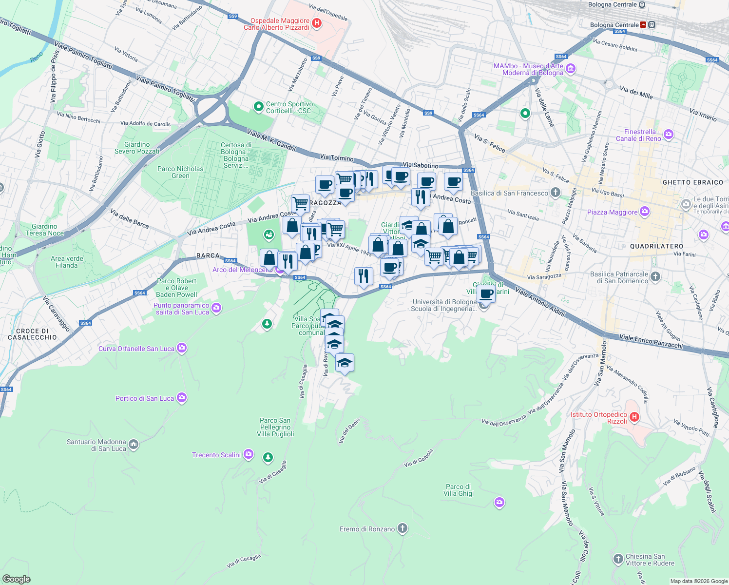Click the tree icon in Parco San Pellegrino area
This screenshot has width=729, height=585.
pos(267,457)
